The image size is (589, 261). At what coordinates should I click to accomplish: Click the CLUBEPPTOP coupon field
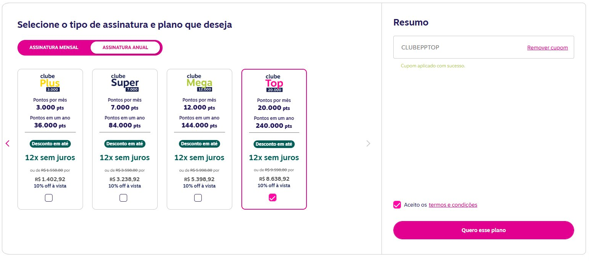[x=484, y=47]
